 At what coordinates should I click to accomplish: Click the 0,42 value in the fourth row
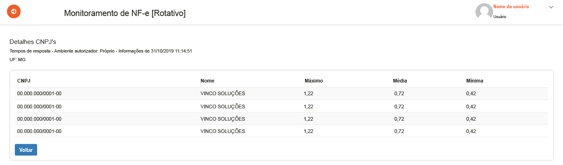(471, 131)
